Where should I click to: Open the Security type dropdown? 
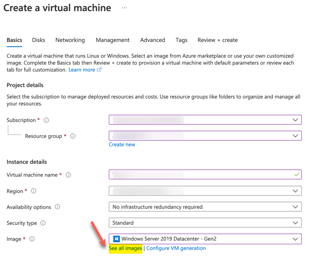coord(205,223)
